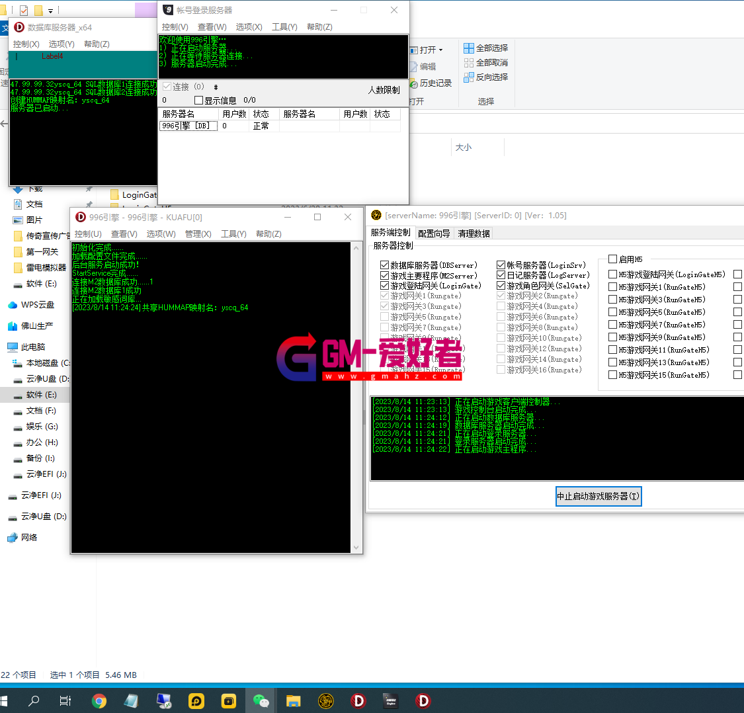Open 控制(V) menu in login server window
The height and width of the screenshot is (713, 744).
(x=175, y=27)
